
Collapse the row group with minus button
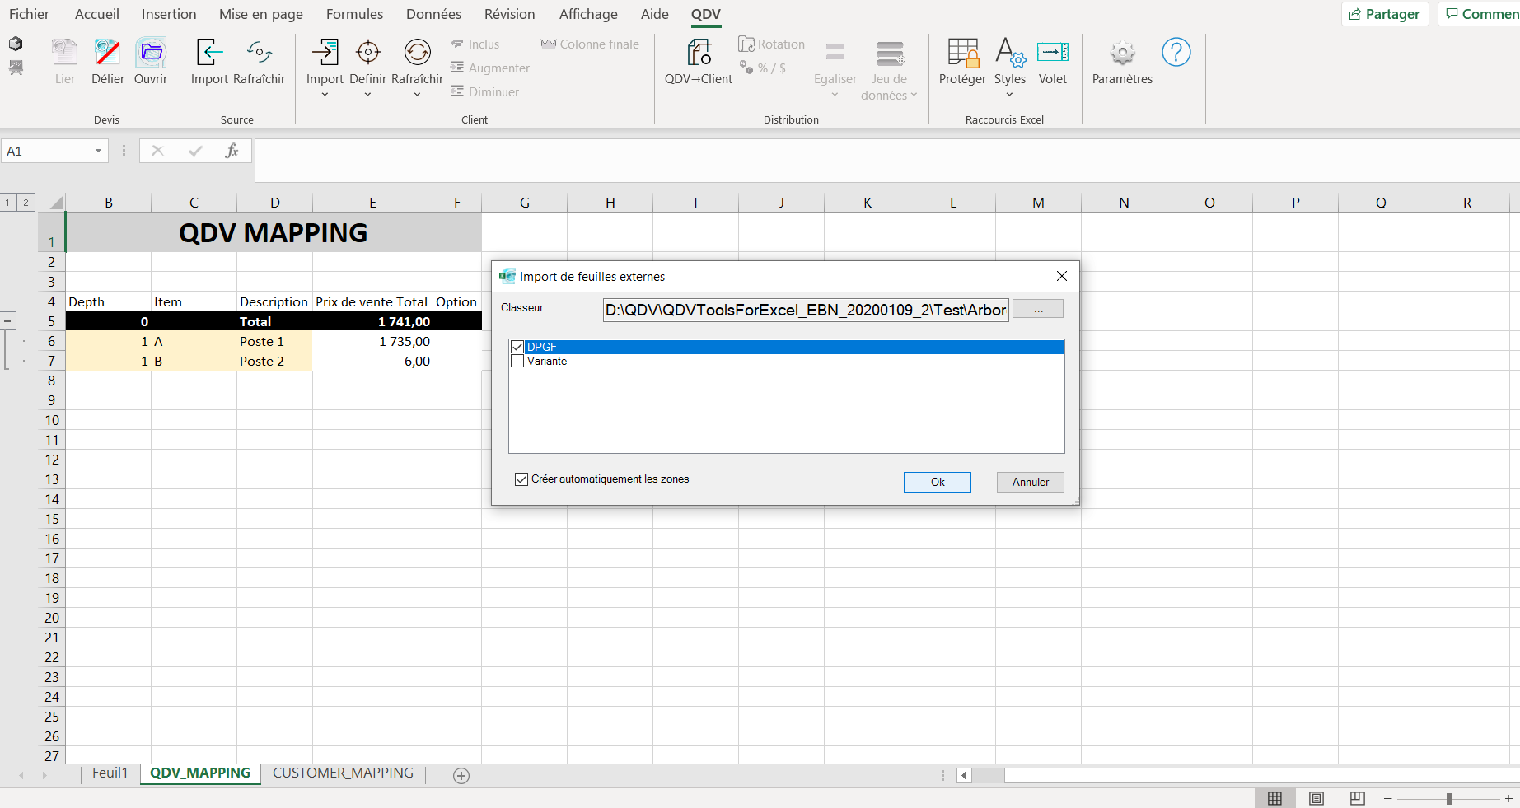click(x=7, y=321)
